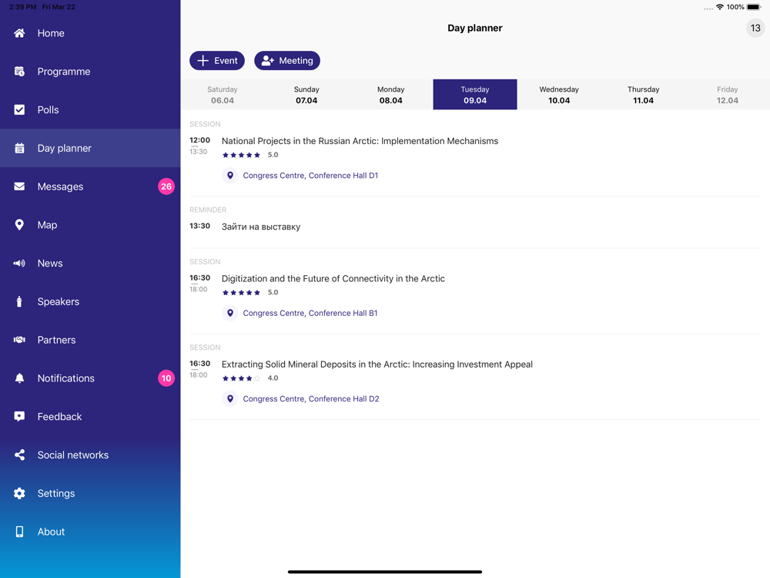Select Sunday 07.04 date tab
The height and width of the screenshot is (578, 770).
(306, 94)
